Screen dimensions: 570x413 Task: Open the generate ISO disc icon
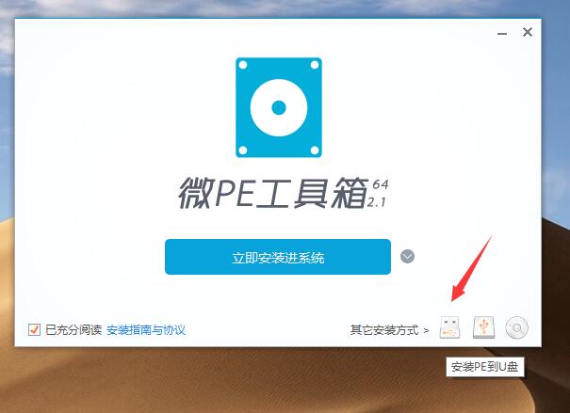point(516,327)
